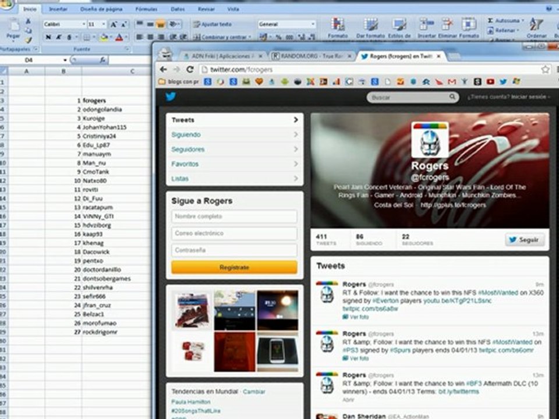This screenshot has width=559, height=419.
Task: Switch to the Diseño de página tab
Action: tap(101, 9)
